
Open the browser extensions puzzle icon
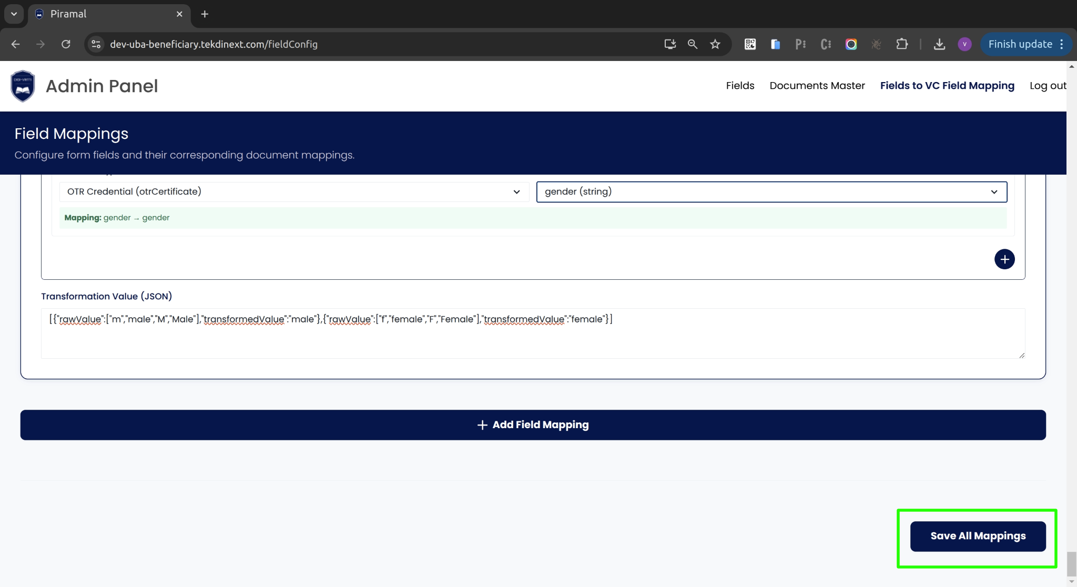(x=902, y=44)
